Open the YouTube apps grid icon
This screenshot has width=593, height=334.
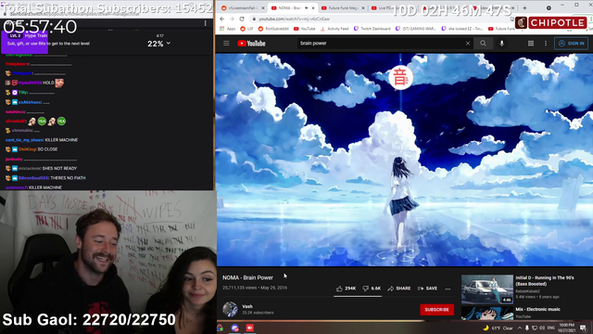[x=531, y=44]
